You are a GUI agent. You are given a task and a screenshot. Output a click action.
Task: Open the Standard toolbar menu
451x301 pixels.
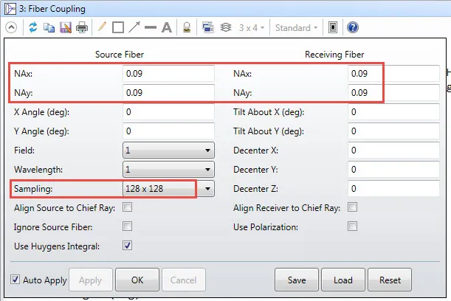tap(296, 28)
